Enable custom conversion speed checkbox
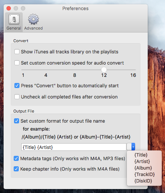165x193 pixels. click(x=17, y=63)
